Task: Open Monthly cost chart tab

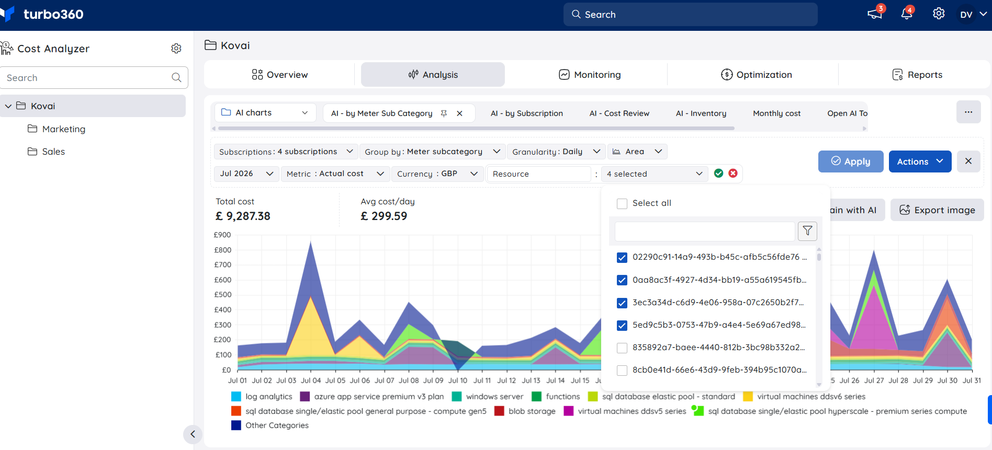Action: 777,113
